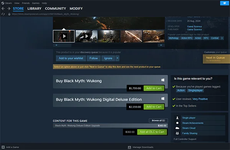The image size is (230, 150).
Task: Open the Steam Achievements link
Action: coord(193,123)
